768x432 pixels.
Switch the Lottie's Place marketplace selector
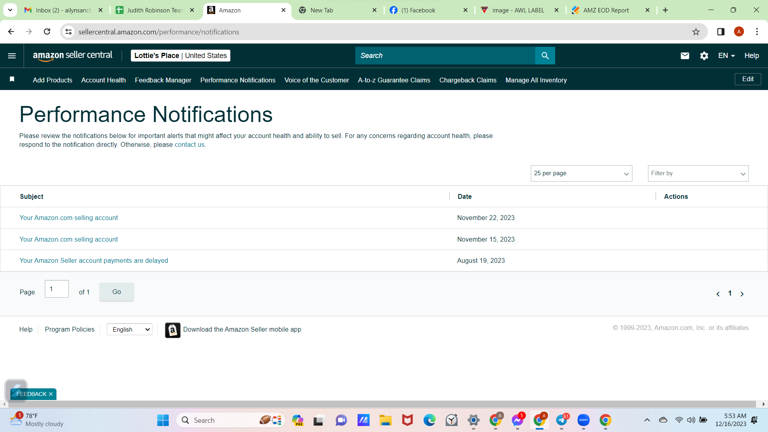180,56
